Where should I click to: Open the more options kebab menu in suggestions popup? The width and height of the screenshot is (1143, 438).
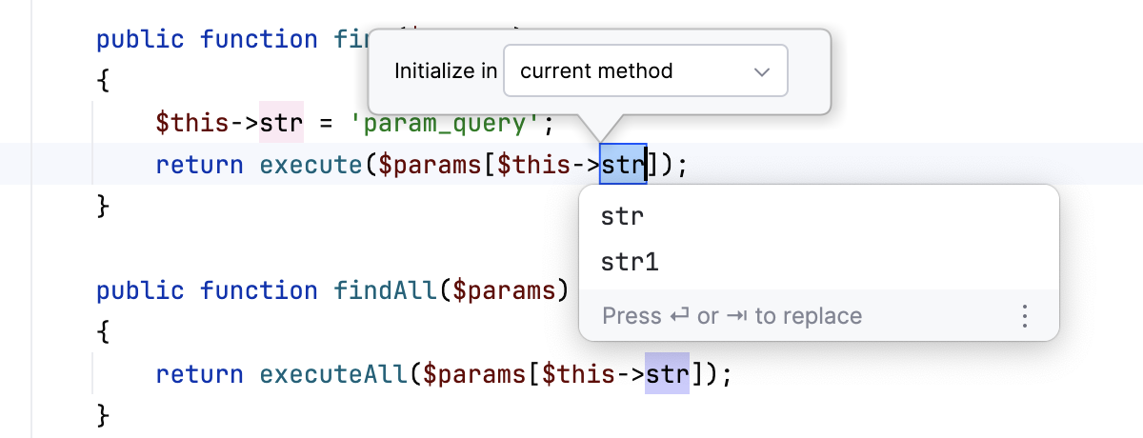point(1025,316)
